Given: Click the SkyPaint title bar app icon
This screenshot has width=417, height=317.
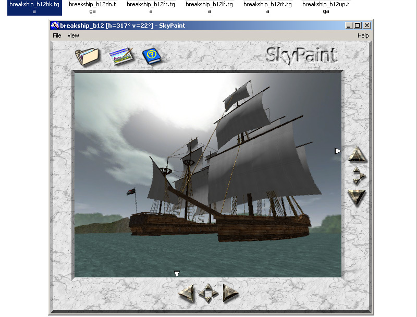Looking at the screenshot, I should point(55,26).
